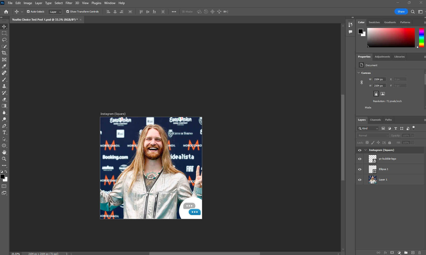Toggle the Auto-Select checkbox
This screenshot has width=426, height=255.
28,11
